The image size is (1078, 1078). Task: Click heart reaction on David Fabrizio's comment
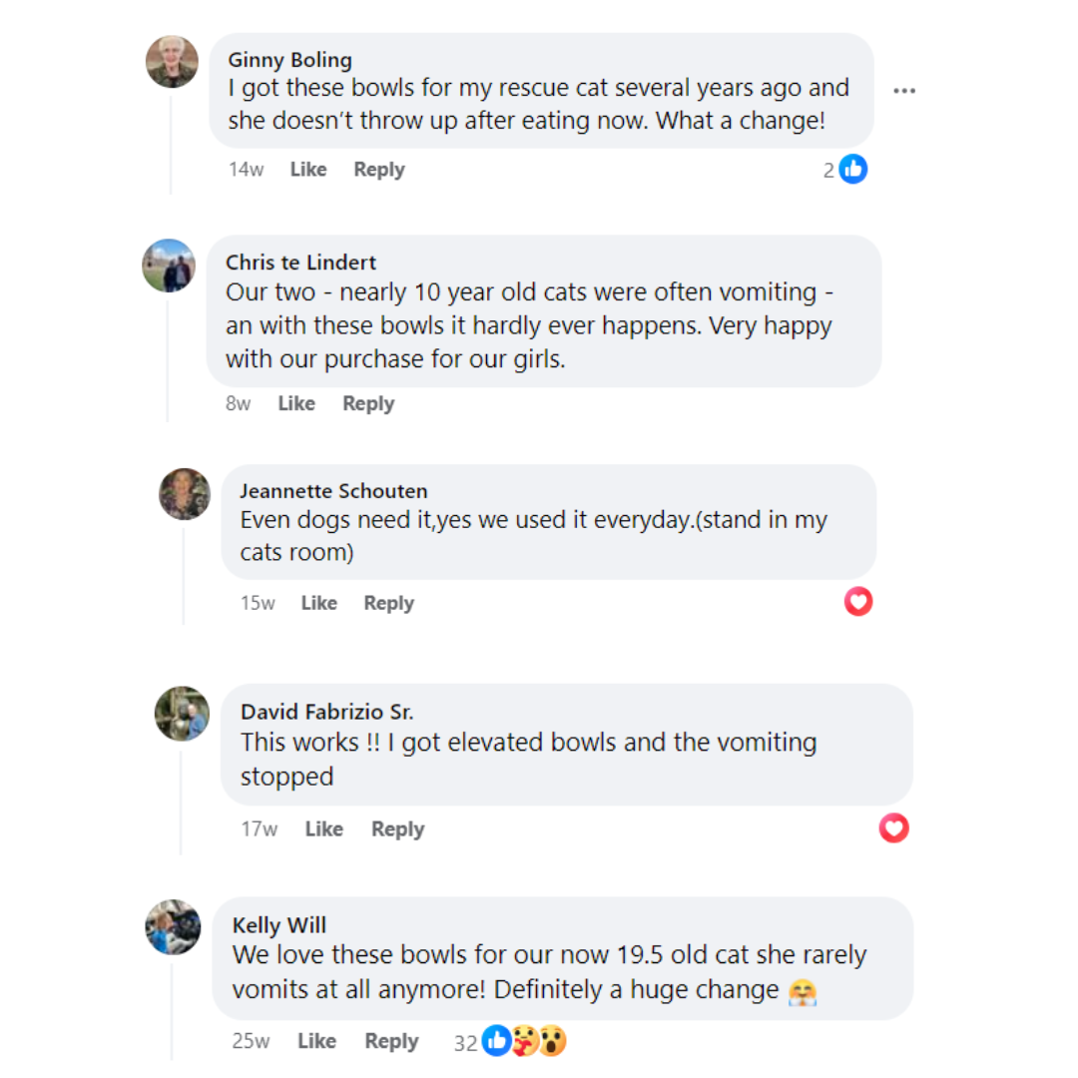pyautogui.click(x=893, y=827)
